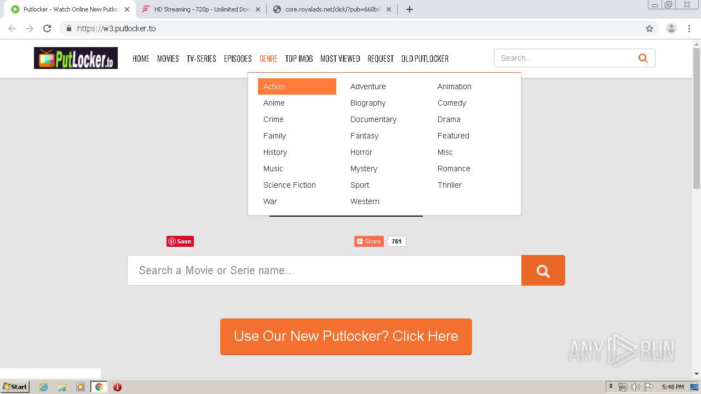701x394 pixels.
Task: Select the Fantasy genre
Action: coord(365,136)
